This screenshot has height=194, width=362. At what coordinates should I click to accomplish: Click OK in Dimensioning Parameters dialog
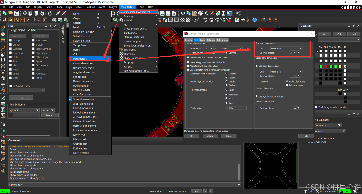click(x=192, y=136)
